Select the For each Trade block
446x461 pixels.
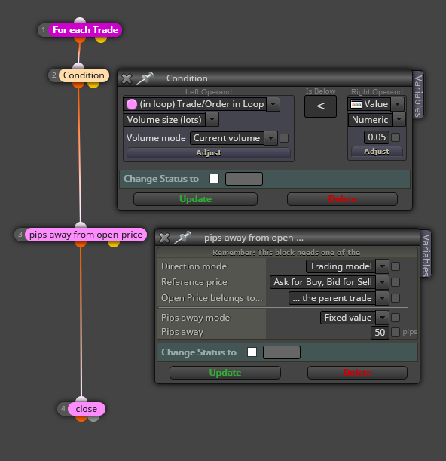85,30
